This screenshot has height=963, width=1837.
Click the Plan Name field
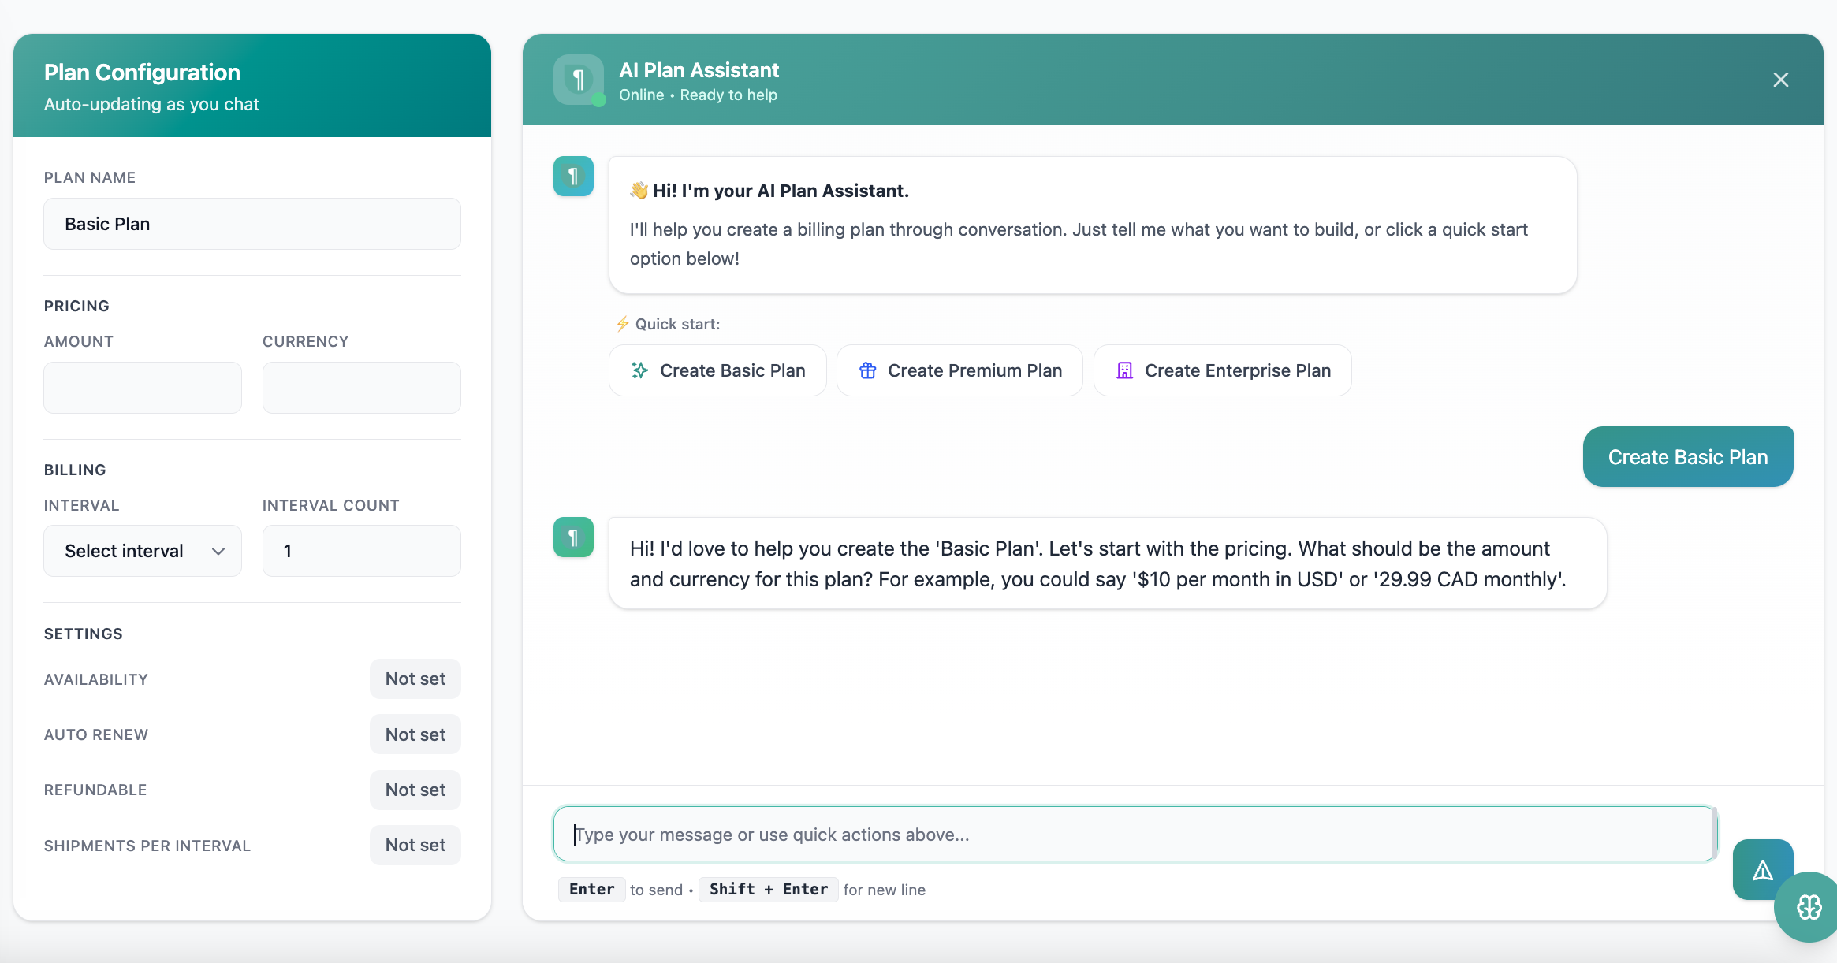click(252, 224)
